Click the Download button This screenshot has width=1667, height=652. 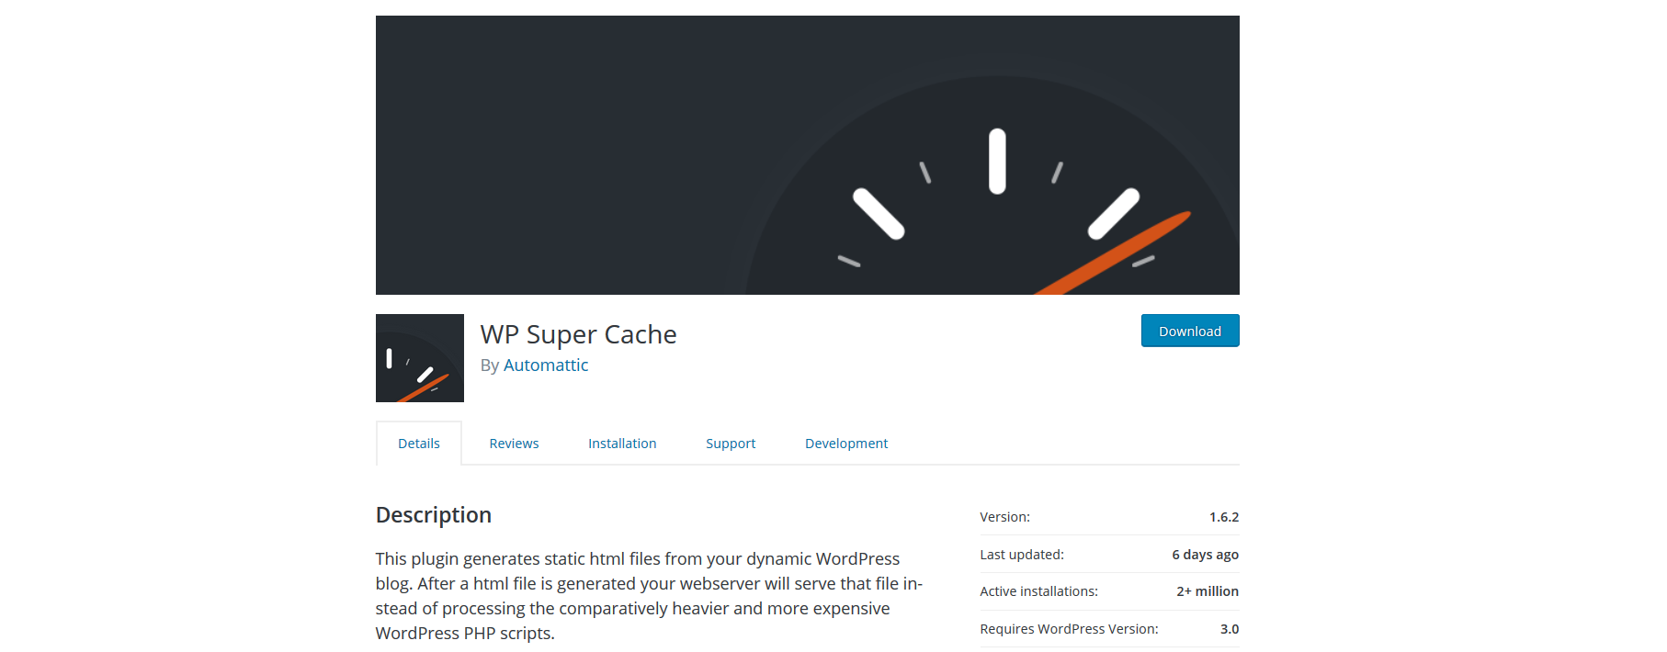pos(1190,331)
